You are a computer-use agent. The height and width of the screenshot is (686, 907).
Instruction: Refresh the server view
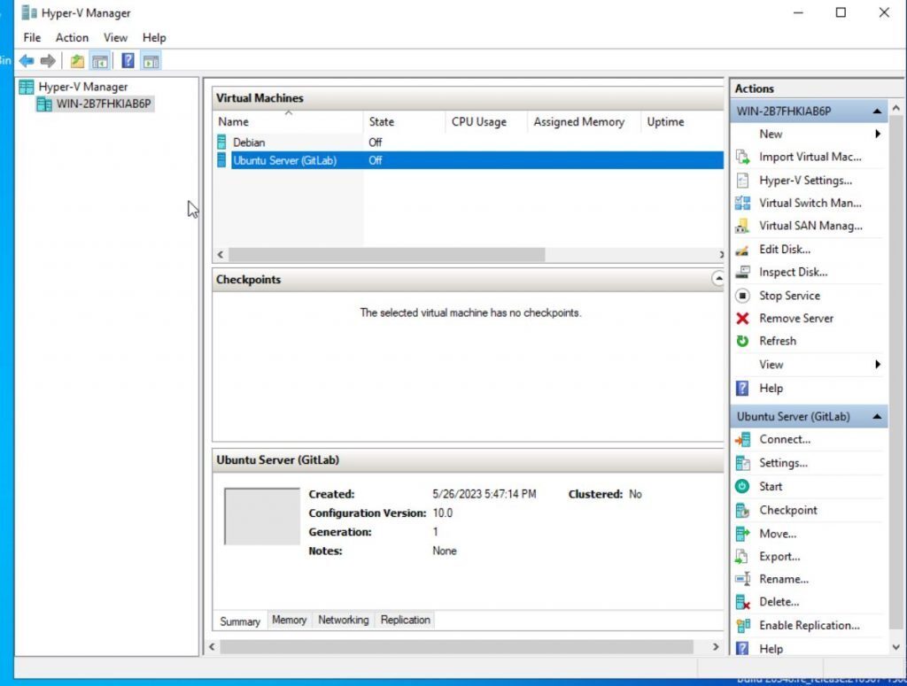[x=777, y=341]
